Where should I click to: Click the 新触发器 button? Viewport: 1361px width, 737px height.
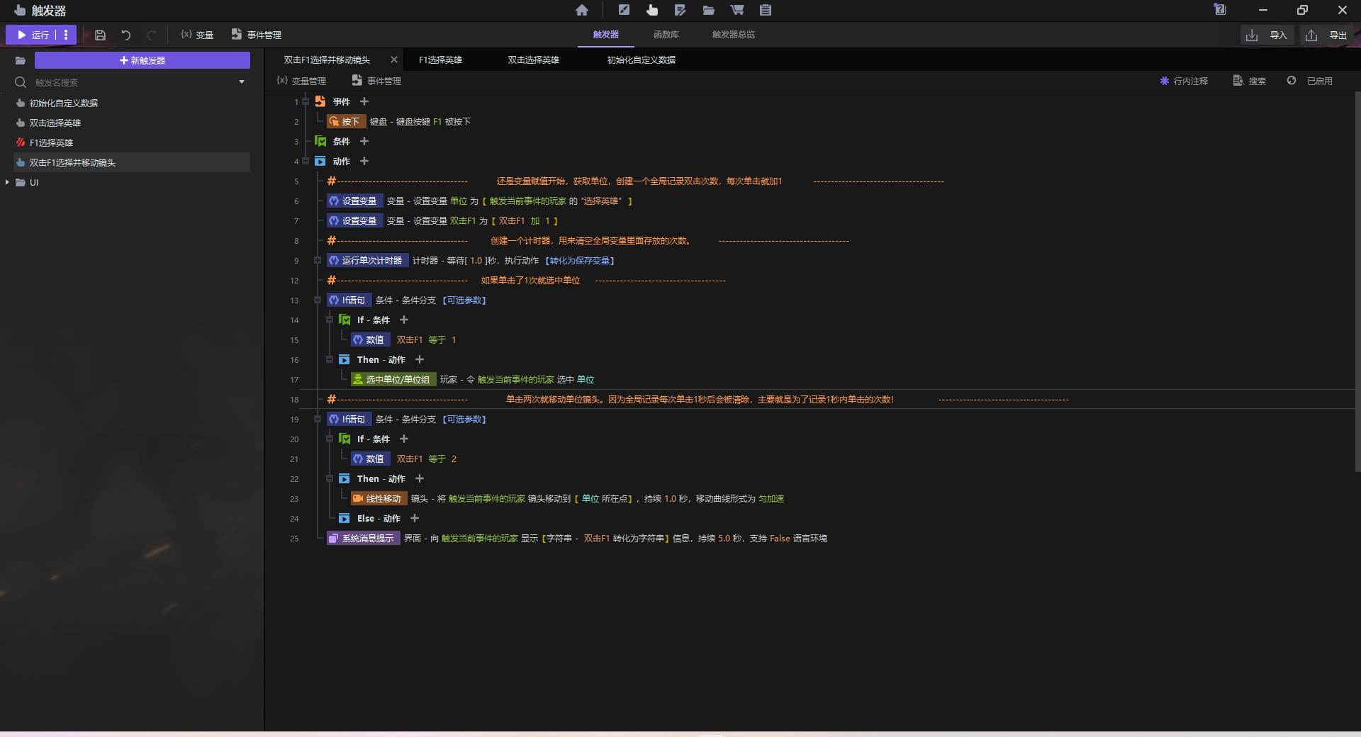[142, 60]
